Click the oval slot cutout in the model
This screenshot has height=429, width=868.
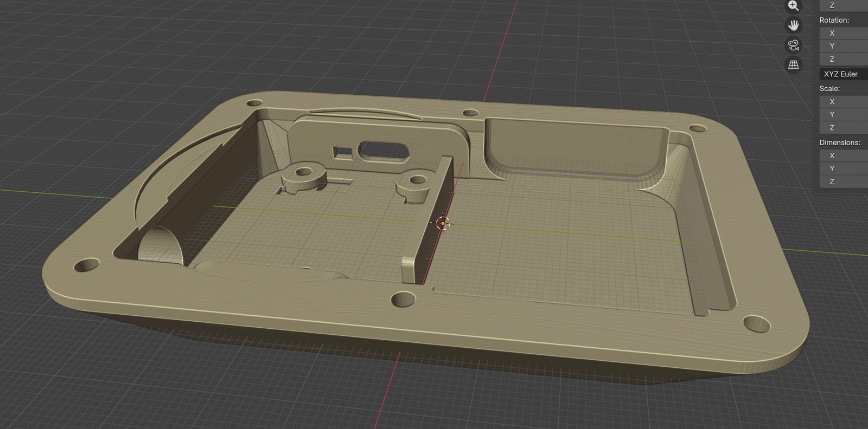(384, 150)
